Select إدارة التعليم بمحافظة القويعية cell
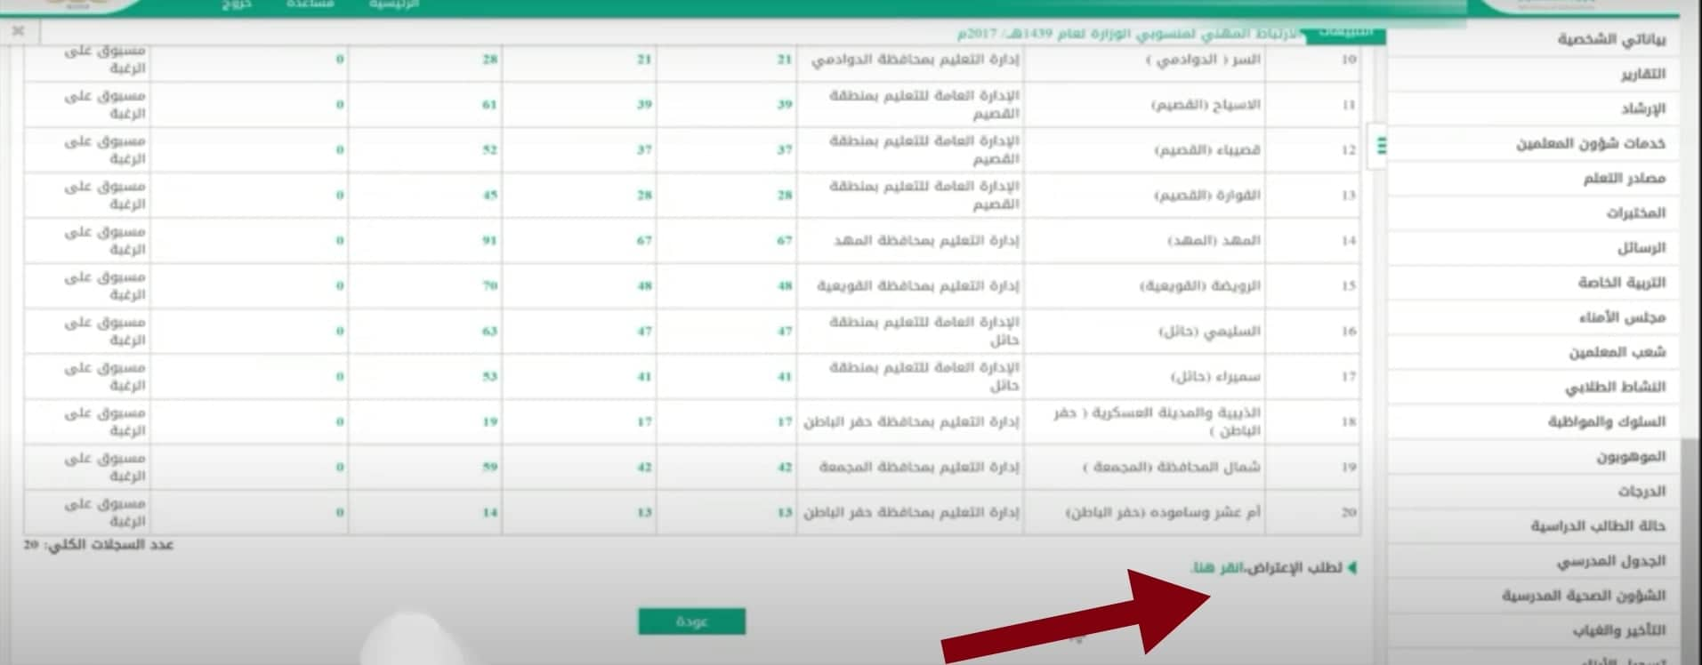Screen dimensions: 1702x665 909,285
